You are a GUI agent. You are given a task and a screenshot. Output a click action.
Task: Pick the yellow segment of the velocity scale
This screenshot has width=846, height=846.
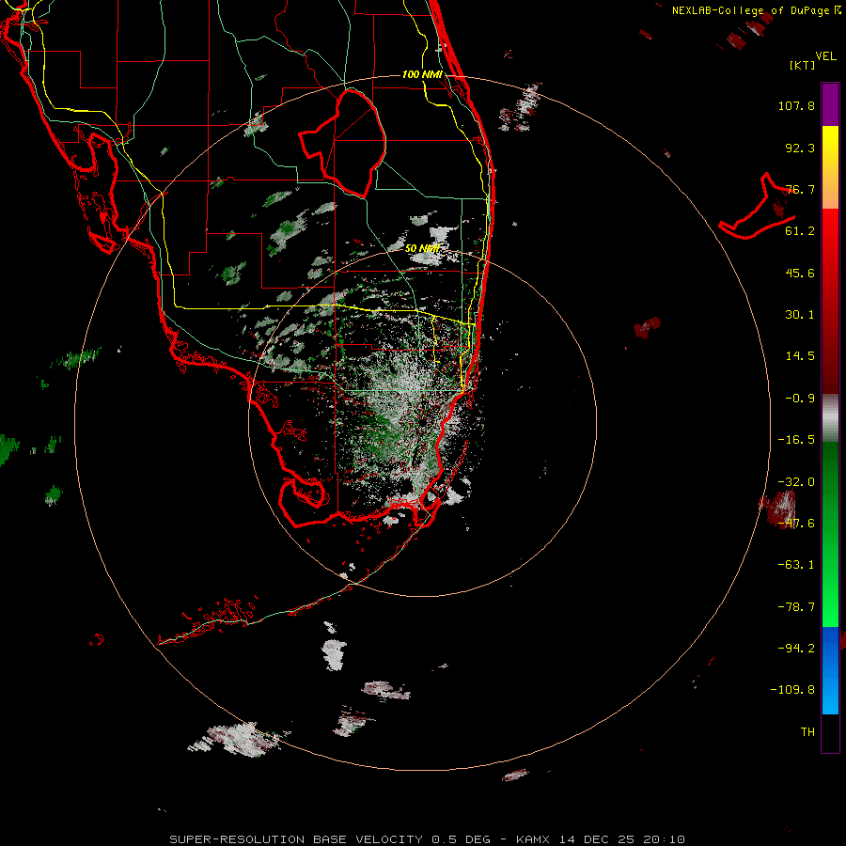coord(830,167)
